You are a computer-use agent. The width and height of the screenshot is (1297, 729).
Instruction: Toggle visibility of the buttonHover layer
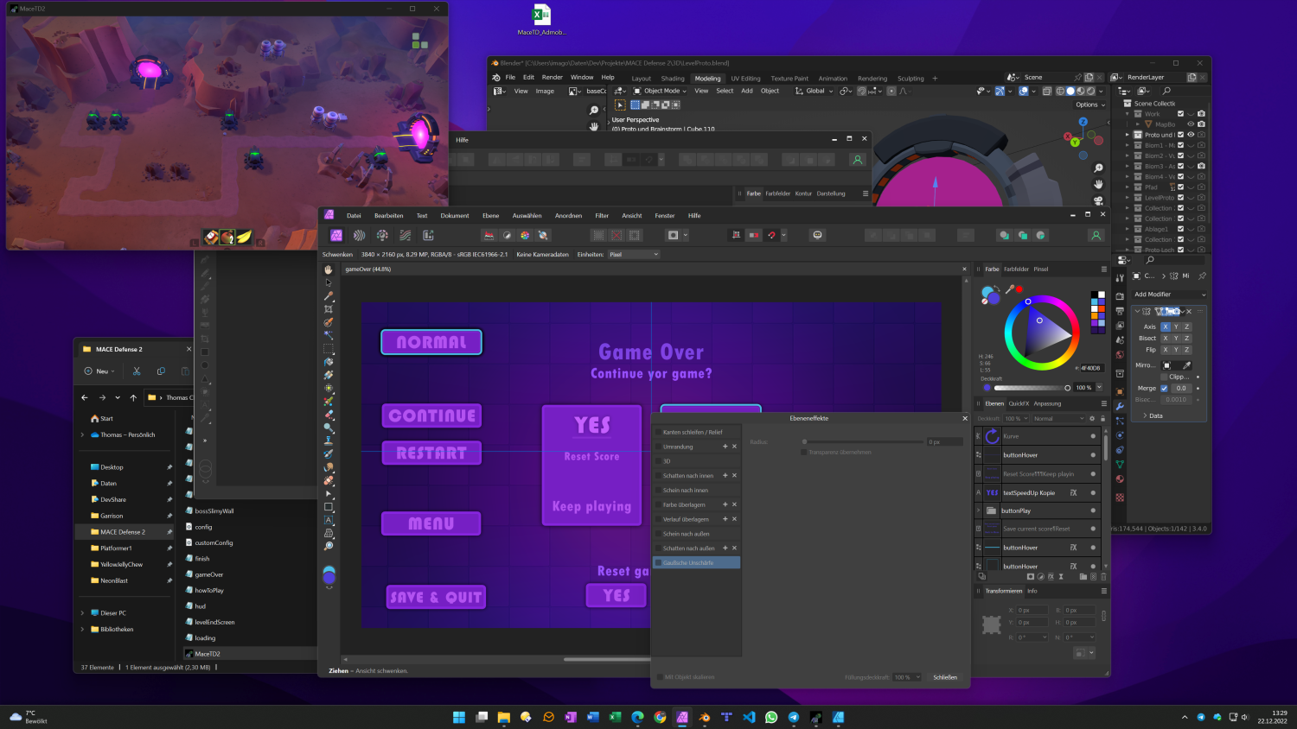(1094, 455)
